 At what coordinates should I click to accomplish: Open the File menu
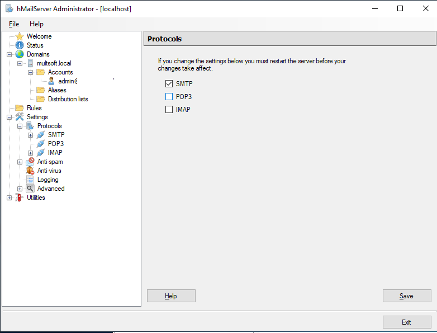[x=14, y=24]
